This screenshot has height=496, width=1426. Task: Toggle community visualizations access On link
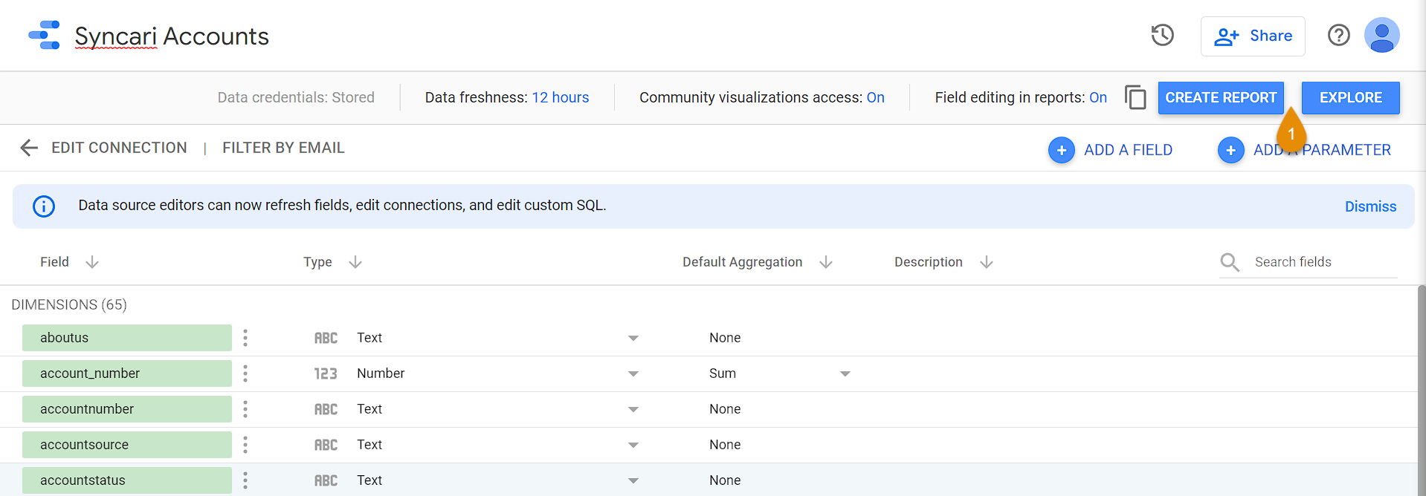pos(875,97)
